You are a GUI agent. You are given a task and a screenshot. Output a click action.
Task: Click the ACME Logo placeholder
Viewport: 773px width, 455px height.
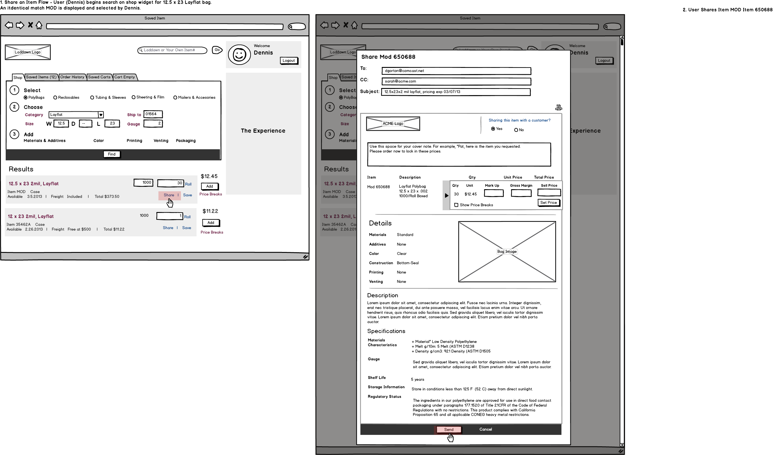click(x=393, y=123)
